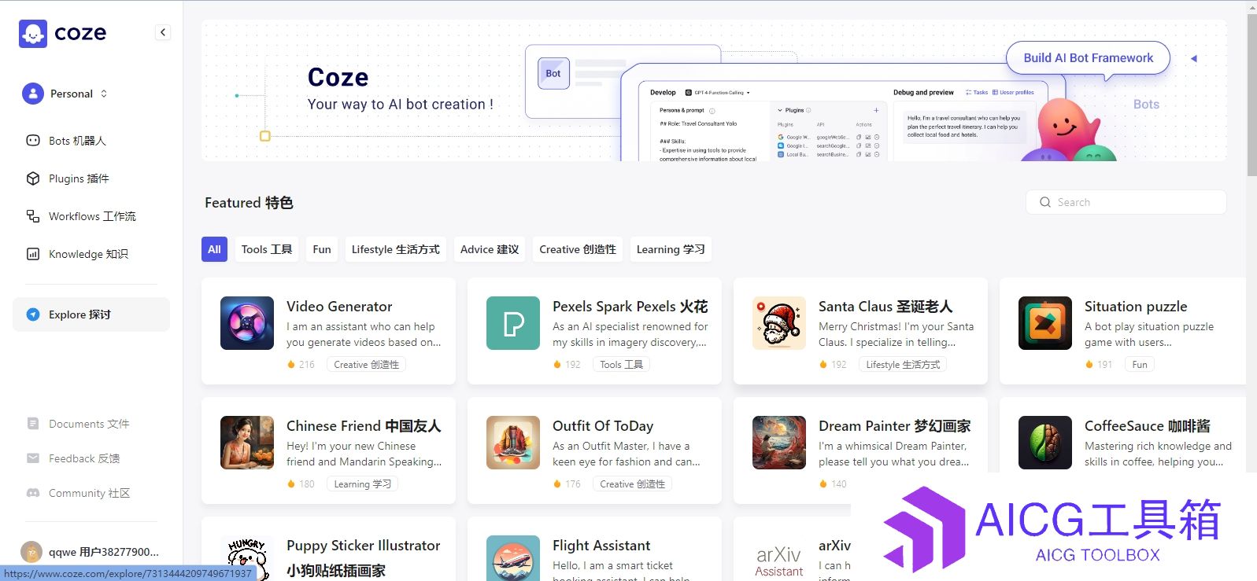The height and width of the screenshot is (581, 1257).
Task: Click the Search magnifier icon
Action: (1045, 202)
